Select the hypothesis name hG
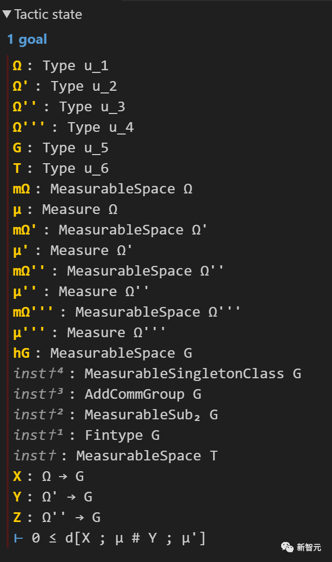Screen dimensions: 332x562 [21, 353]
